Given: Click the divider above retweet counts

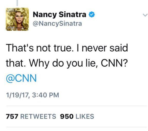Looking at the screenshot, I should [76, 106].
